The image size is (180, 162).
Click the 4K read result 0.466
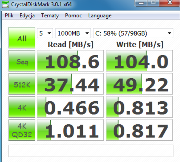[x=70, y=107]
